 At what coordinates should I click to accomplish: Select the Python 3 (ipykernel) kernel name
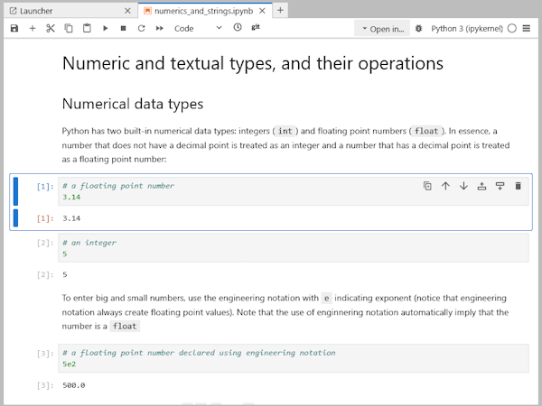[467, 29]
